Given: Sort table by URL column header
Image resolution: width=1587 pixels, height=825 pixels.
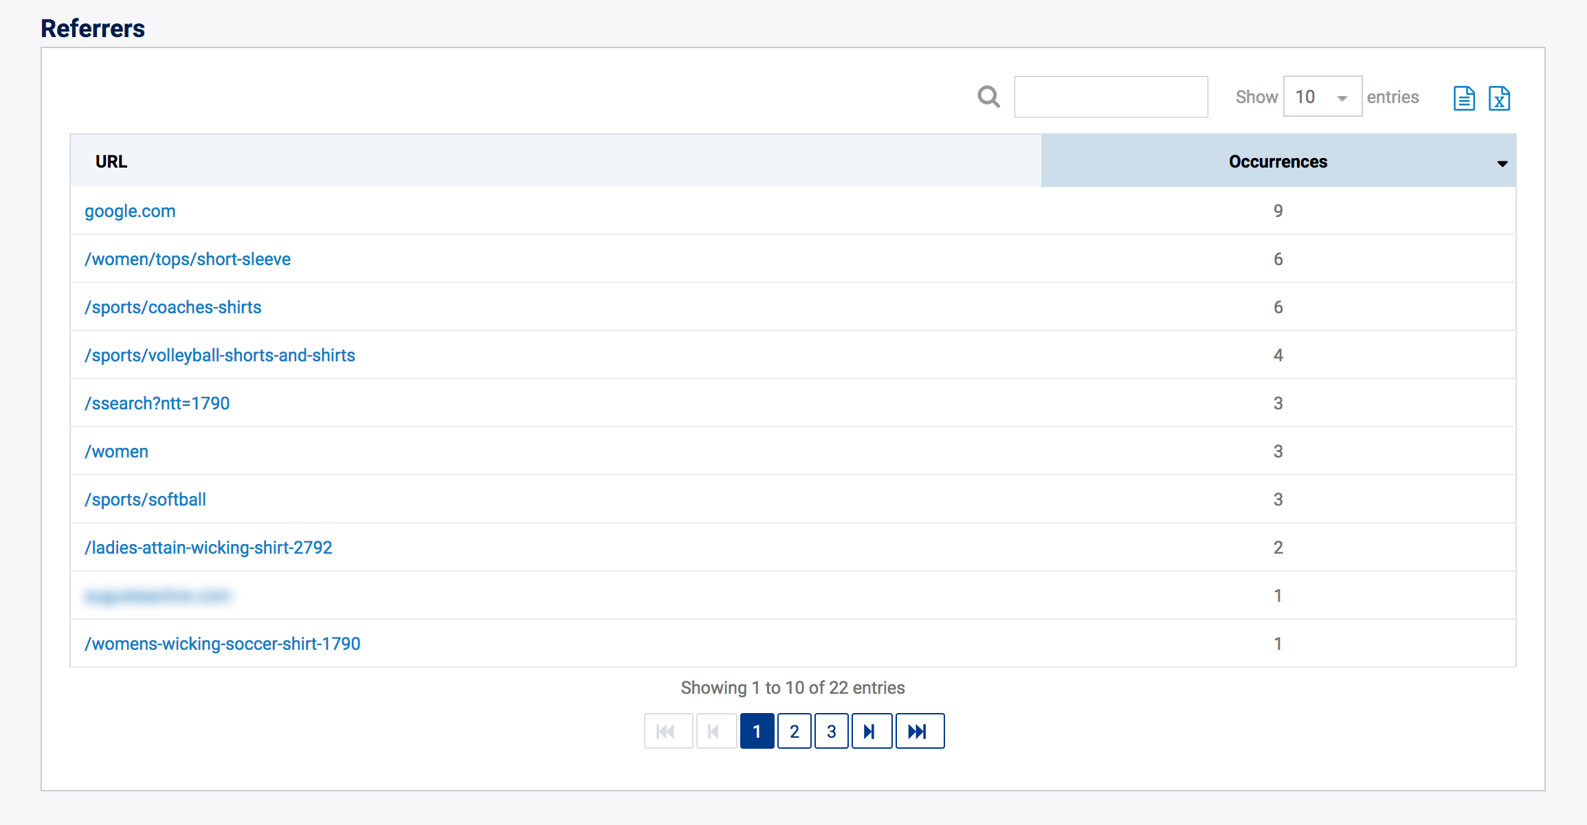Looking at the screenshot, I should click(111, 161).
